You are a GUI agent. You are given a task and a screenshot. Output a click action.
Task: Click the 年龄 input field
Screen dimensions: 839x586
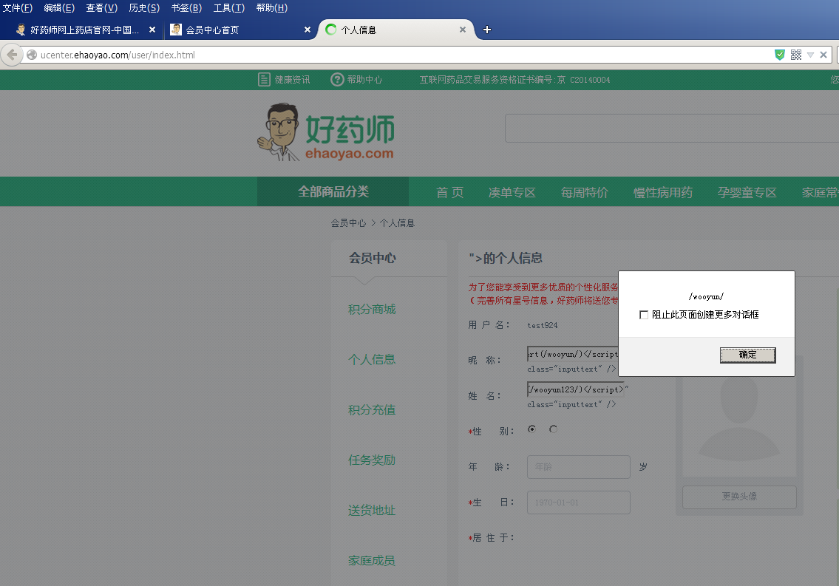coord(578,467)
